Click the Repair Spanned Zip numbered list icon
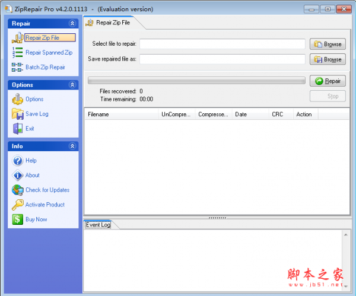The width and height of the screenshot is (356, 296). pos(17,52)
